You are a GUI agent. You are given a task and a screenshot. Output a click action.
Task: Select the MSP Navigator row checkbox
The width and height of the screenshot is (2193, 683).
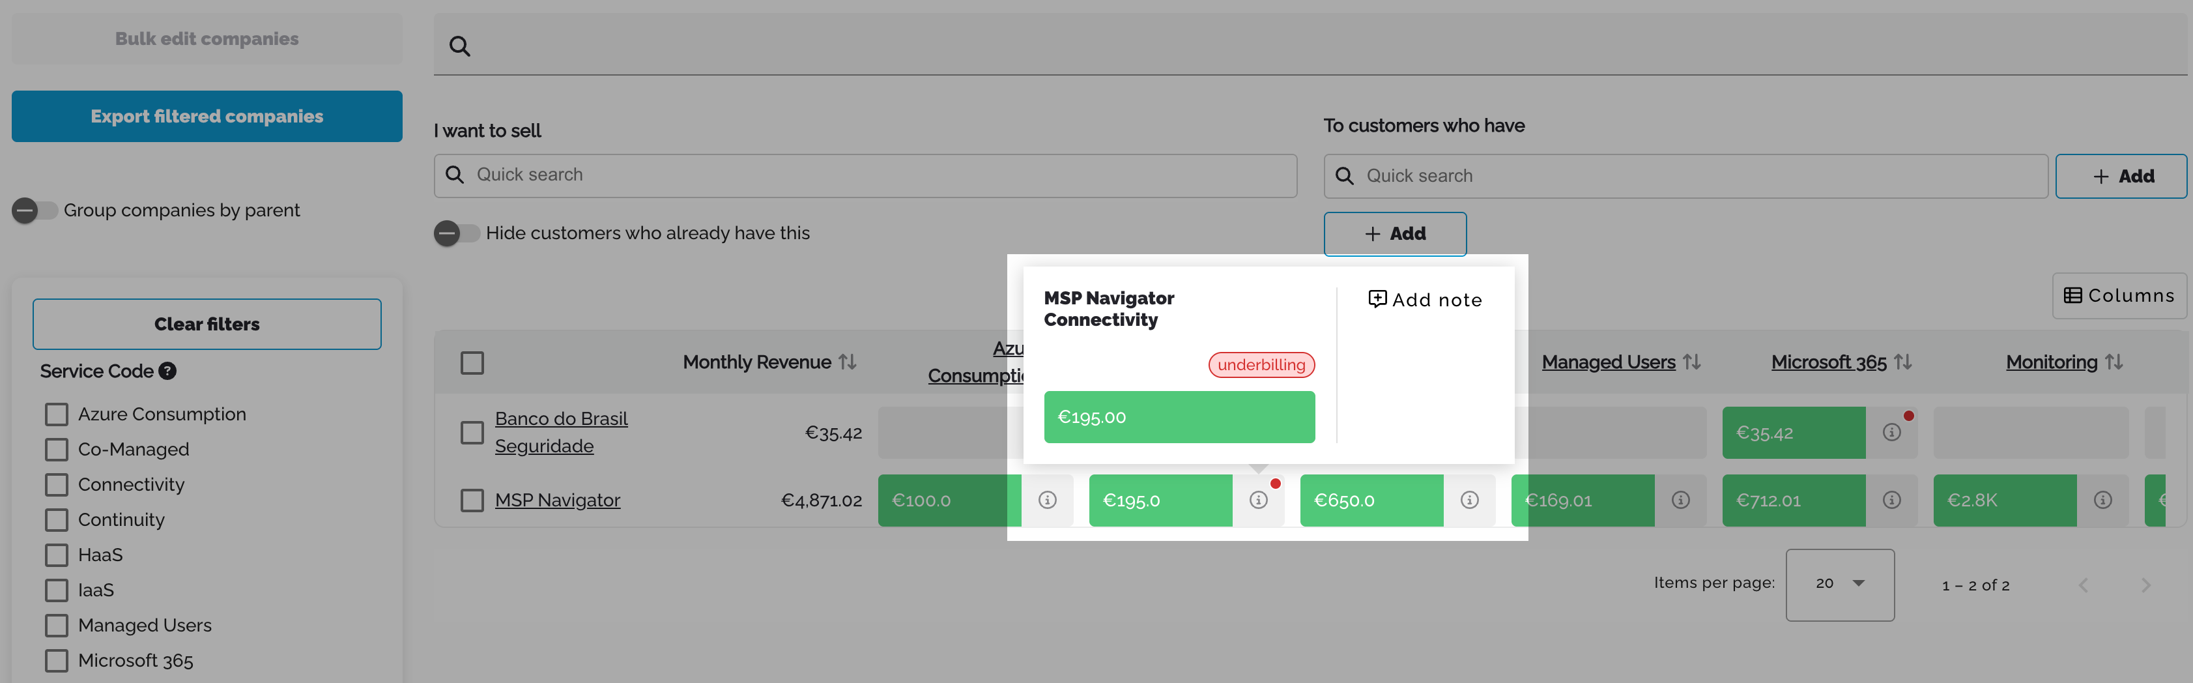click(x=472, y=500)
